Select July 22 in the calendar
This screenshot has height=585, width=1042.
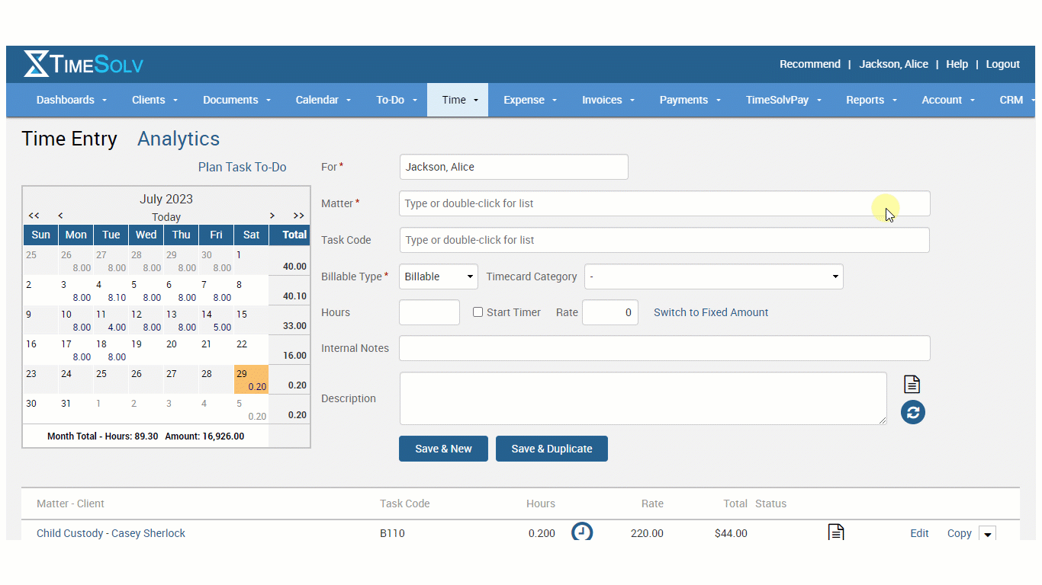coord(251,350)
